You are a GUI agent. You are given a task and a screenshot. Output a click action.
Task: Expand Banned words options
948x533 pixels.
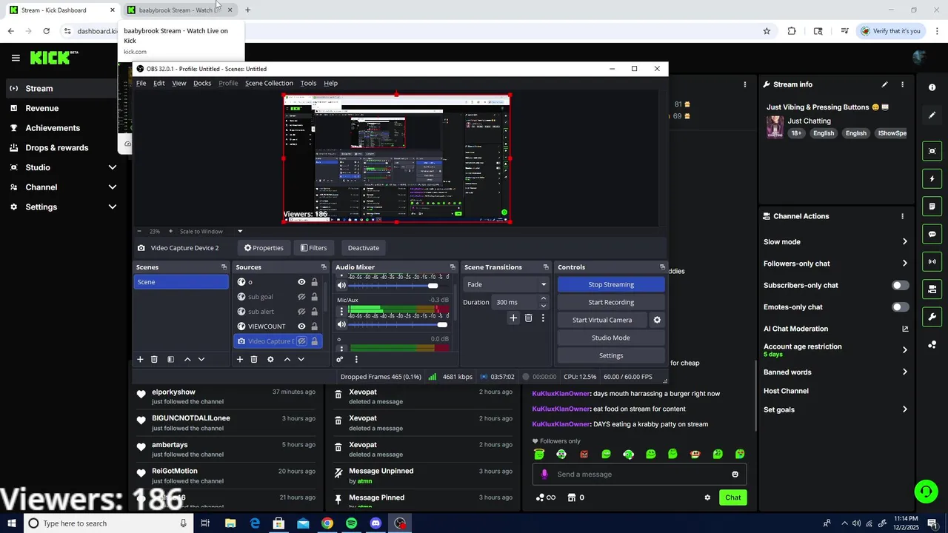tap(904, 372)
